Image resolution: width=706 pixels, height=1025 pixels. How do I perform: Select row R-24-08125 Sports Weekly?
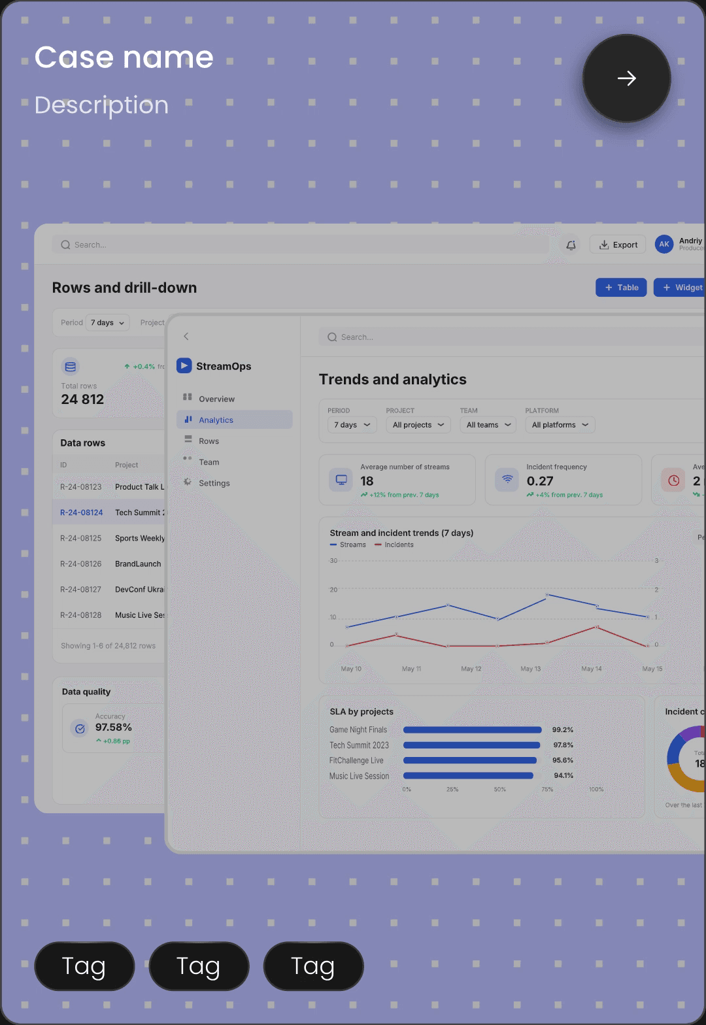click(x=109, y=538)
